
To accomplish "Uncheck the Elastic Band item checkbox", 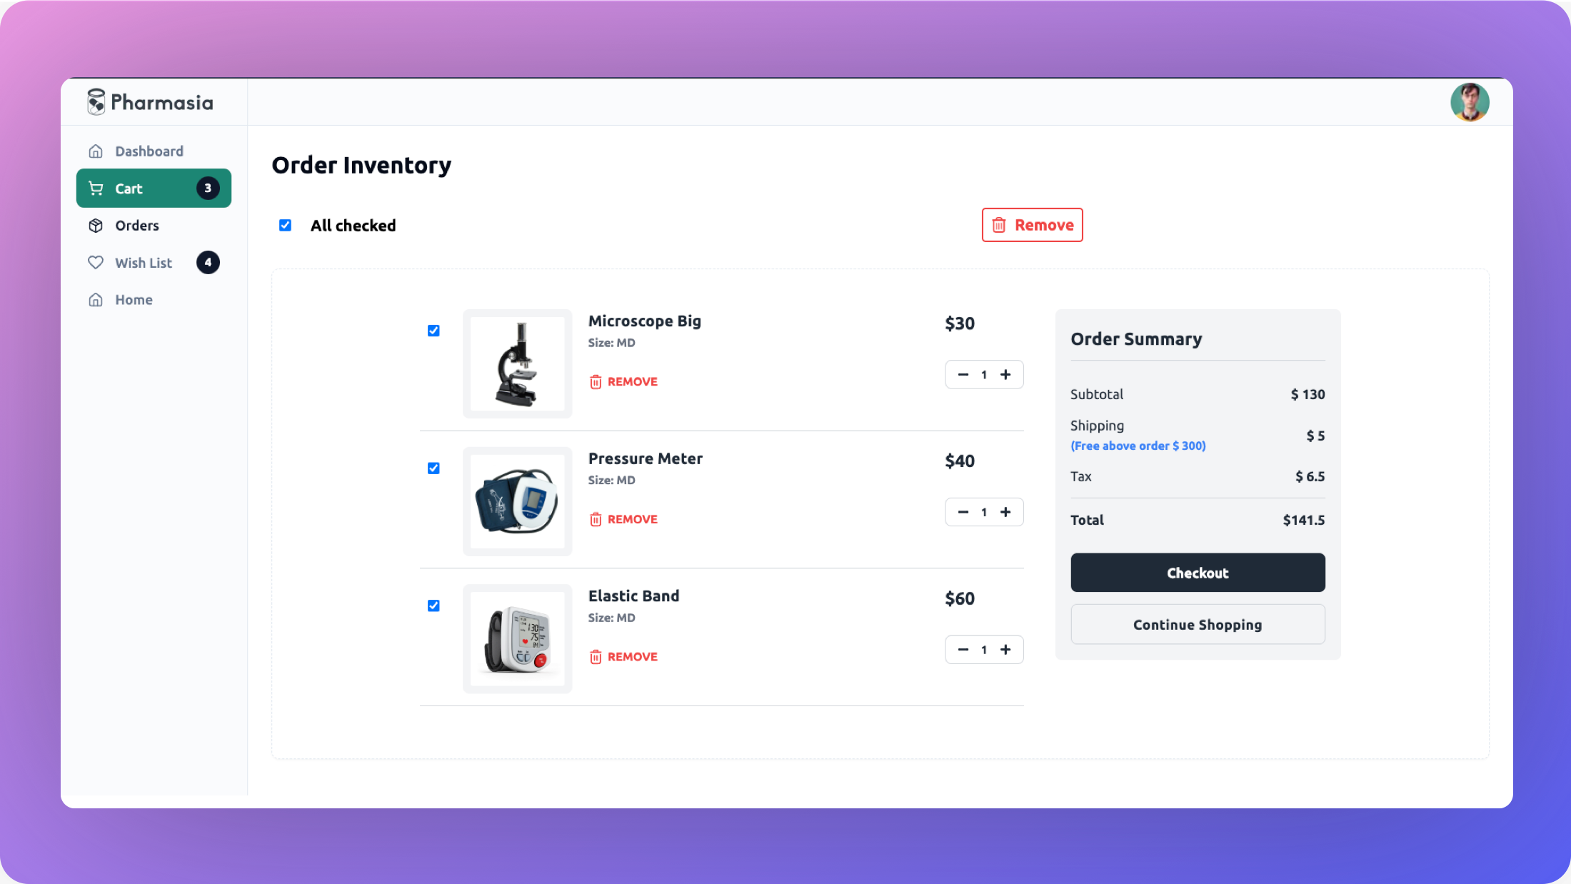I will pyautogui.click(x=433, y=606).
